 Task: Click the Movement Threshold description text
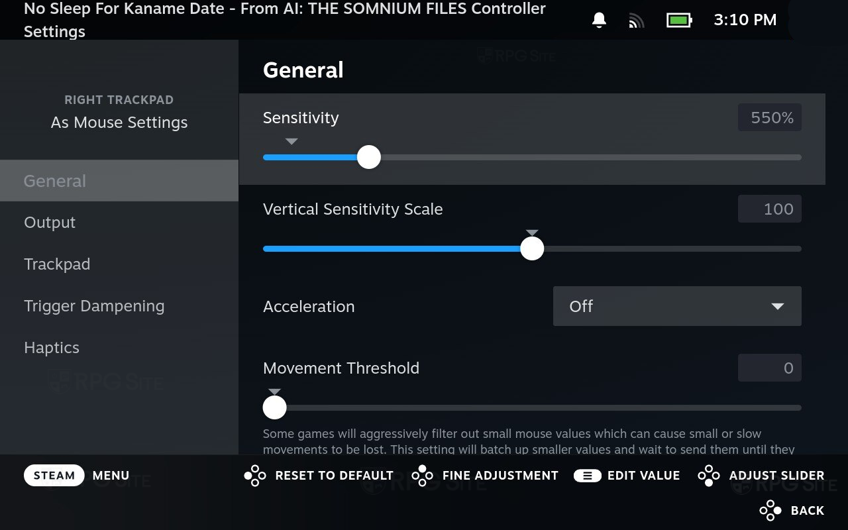click(529, 442)
